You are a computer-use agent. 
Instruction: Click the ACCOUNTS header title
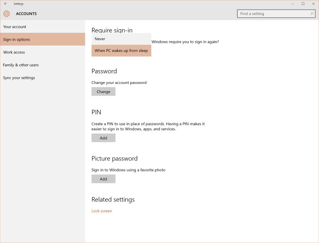click(26, 14)
